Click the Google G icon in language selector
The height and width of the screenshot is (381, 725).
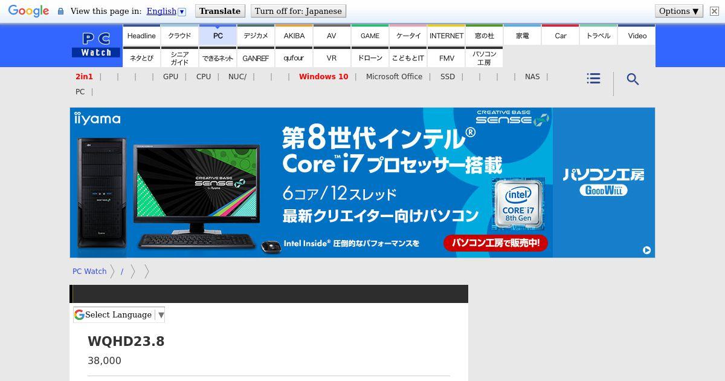[x=79, y=314]
